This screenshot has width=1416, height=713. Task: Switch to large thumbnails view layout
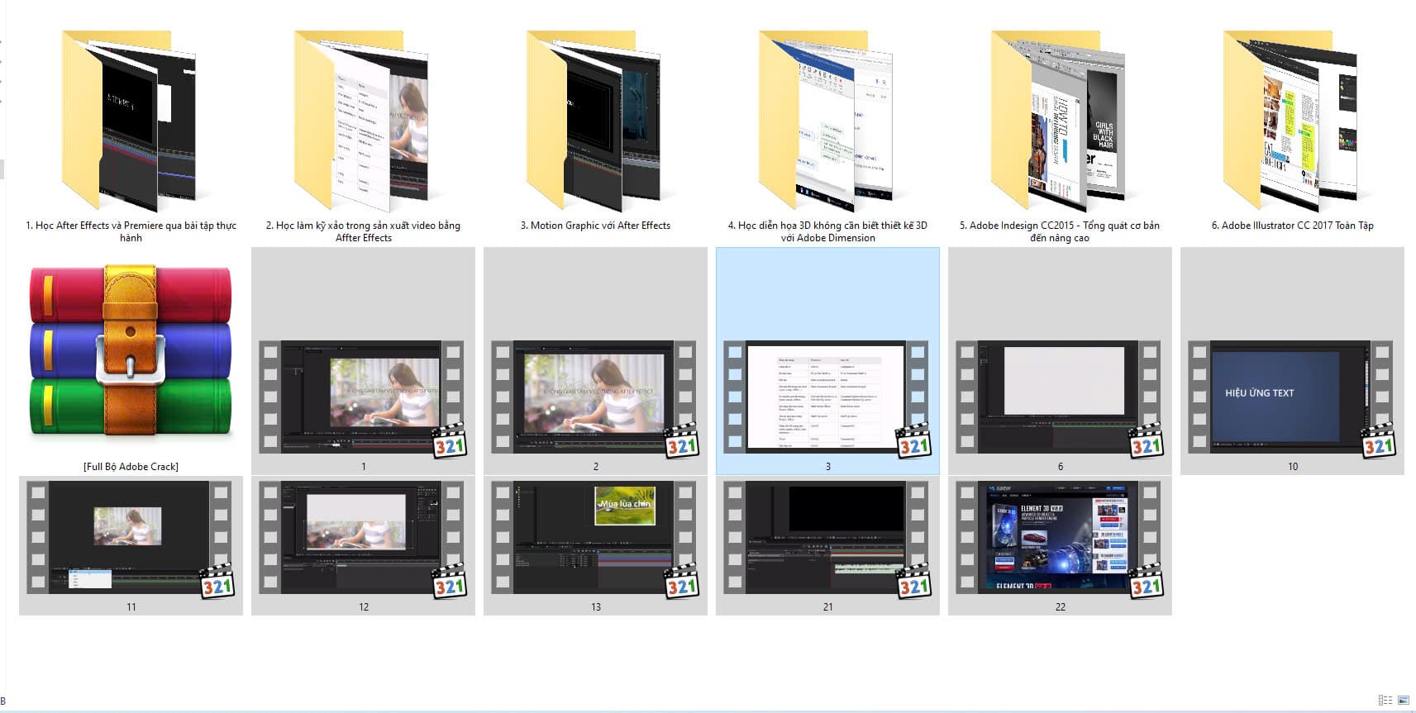[x=1404, y=700]
